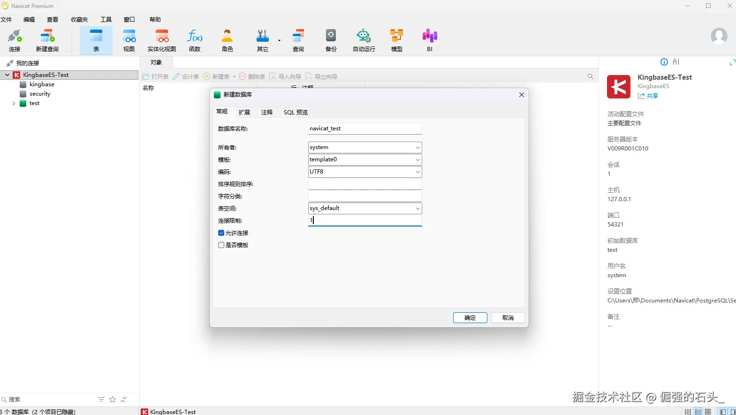Open the Favorites (收藏夹) menu
The height and width of the screenshot is (415, 736).
click(x=79, y=19)
